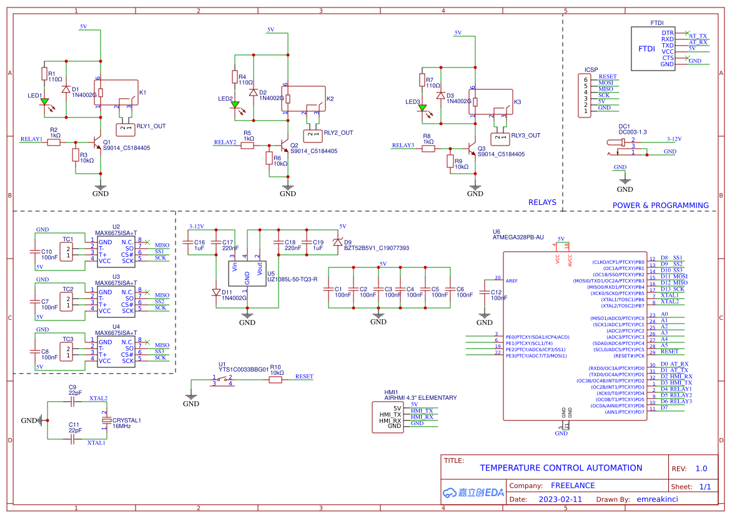Click the 16MHz CRYSTAL1 symbol

(106, 420)
